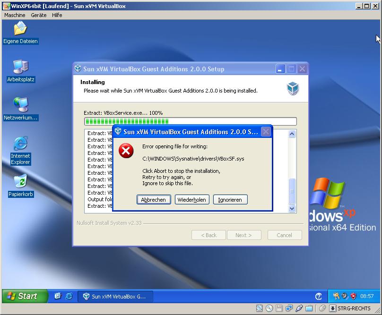
Task: Click the VirtualBox window resize grip
Action: [378, 310]
